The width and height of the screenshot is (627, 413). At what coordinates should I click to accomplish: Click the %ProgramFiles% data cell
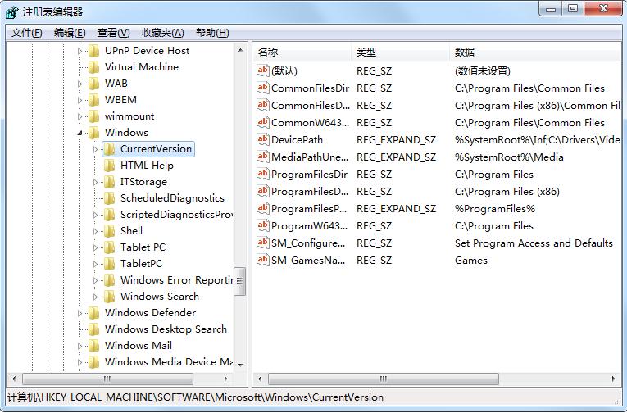tap(495, 209)
